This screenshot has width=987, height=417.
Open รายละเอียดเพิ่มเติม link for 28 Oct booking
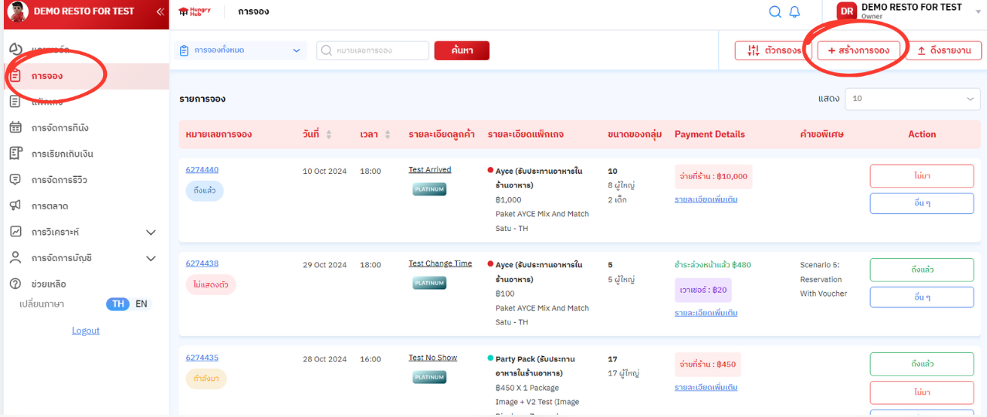706,387
